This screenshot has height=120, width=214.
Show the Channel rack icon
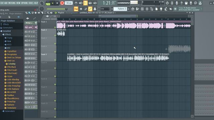tap(142, 9)
